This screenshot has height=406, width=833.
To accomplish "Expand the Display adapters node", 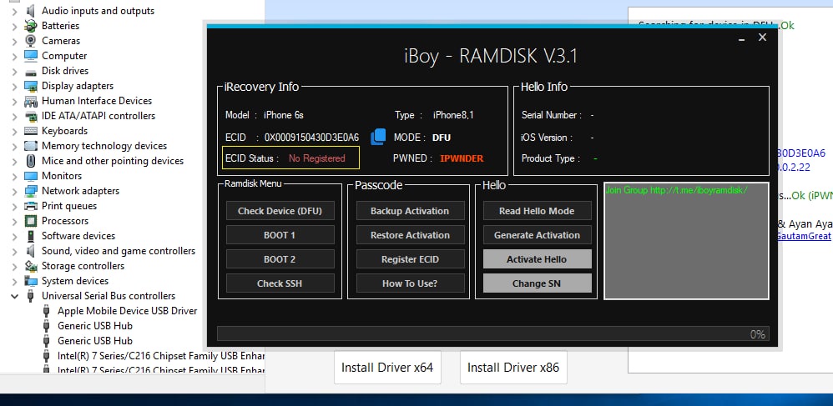I will (x=14, y=86).
